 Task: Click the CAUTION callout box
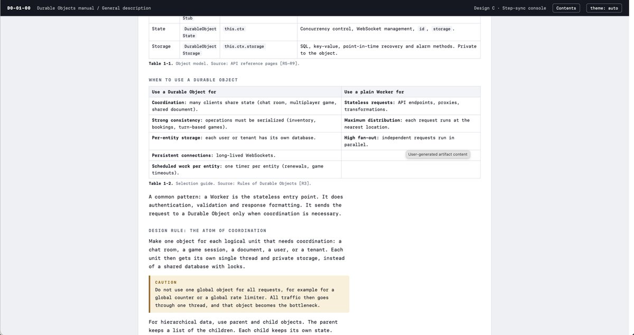249,294
